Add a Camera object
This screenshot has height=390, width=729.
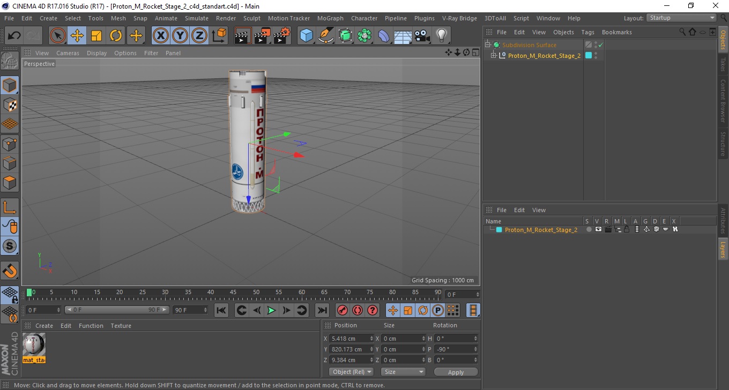[422, 36]
